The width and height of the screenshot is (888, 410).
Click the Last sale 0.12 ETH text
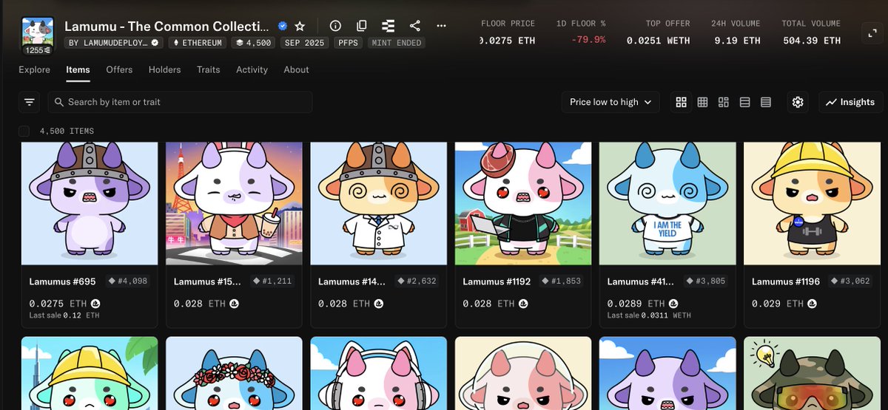(x=64, y=315)
